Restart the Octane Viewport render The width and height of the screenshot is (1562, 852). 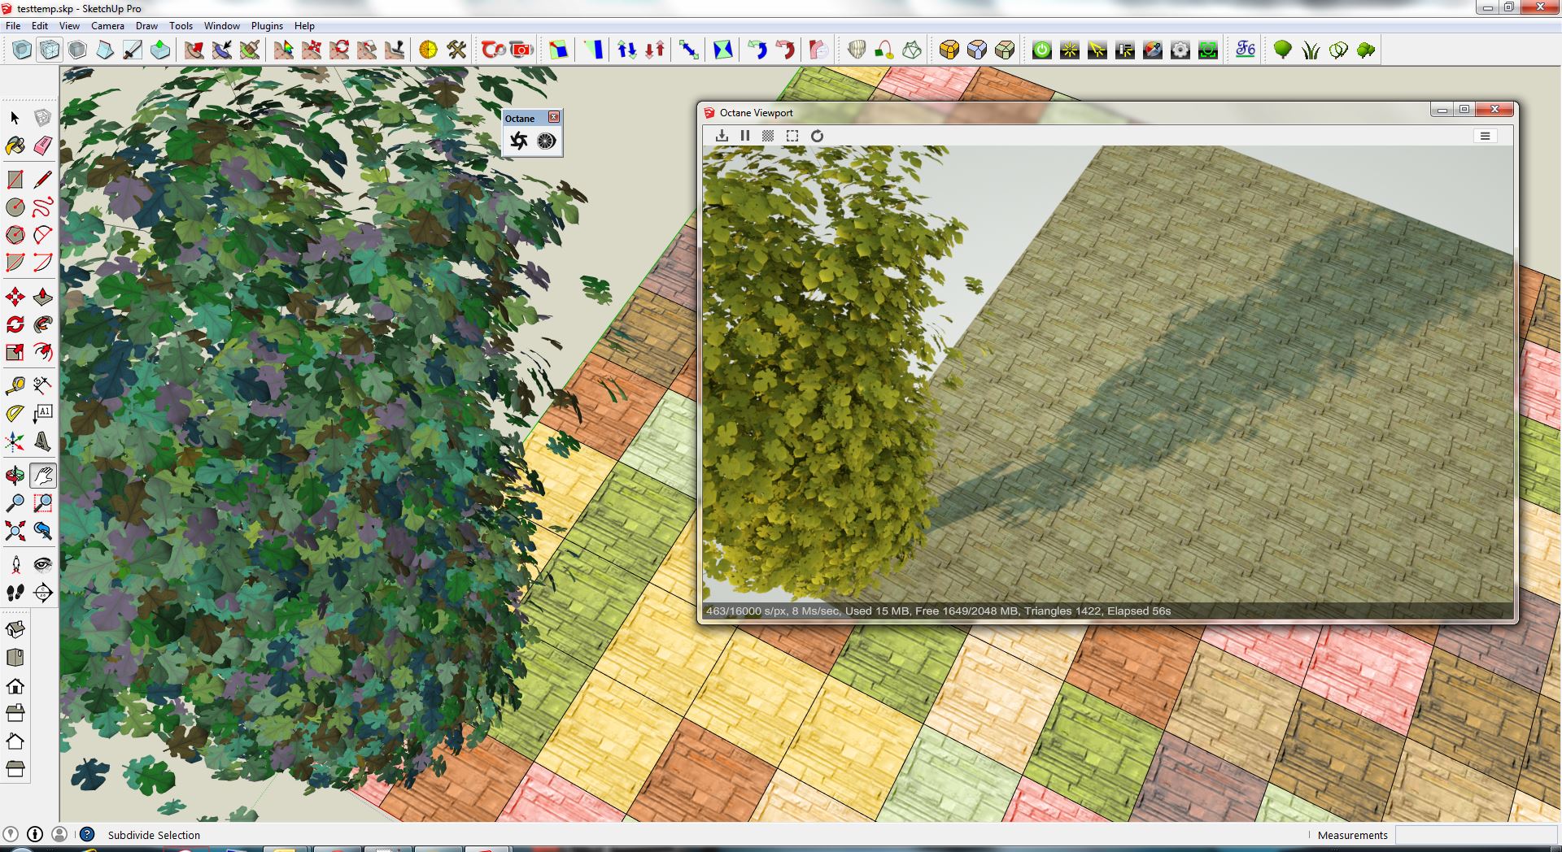[818, 136]
